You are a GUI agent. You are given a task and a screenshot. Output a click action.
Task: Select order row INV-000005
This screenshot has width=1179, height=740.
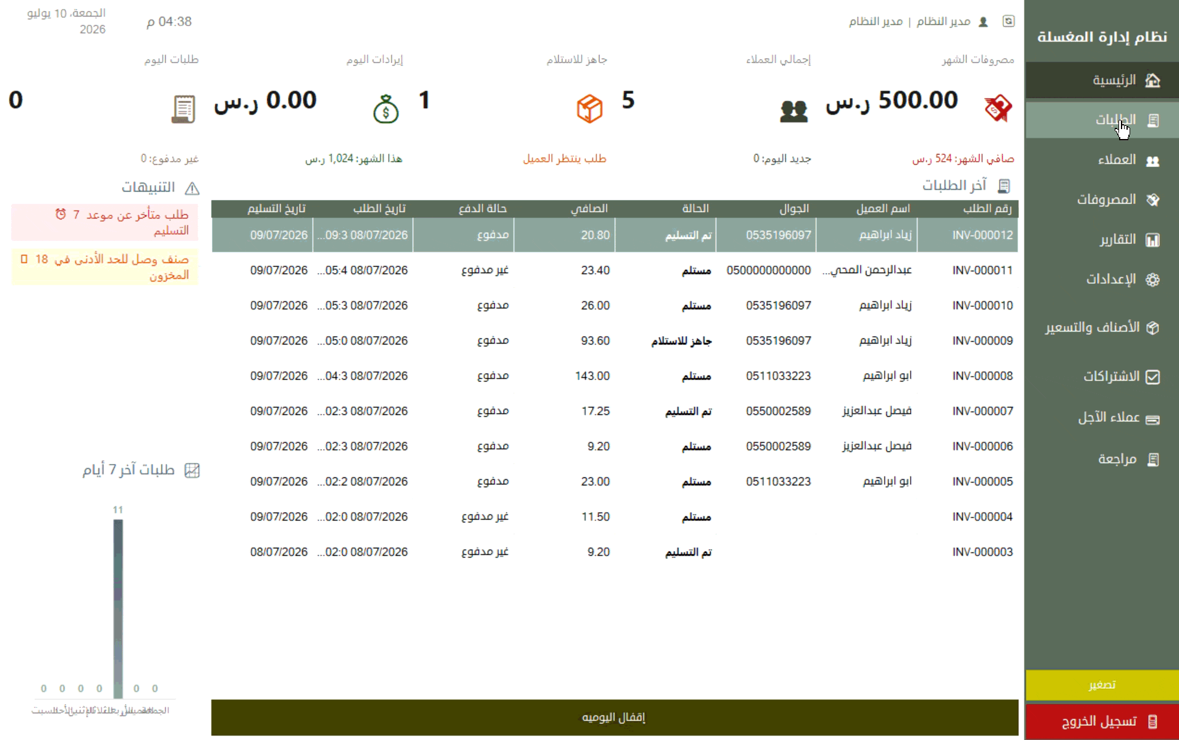[x=615, y=482]
